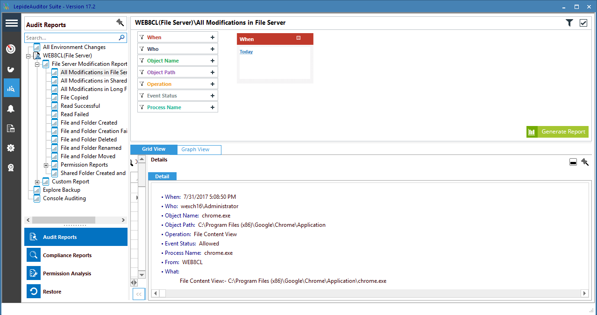Image resolution: width=597 pixels, height=315 pixels.
Task: Expand the Custom Report node
Action: point(37,182)
